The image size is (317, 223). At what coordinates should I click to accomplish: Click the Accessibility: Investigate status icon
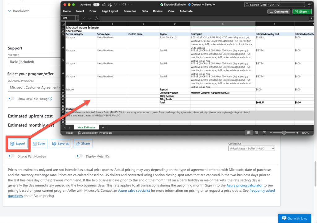[x=79, y=133]
